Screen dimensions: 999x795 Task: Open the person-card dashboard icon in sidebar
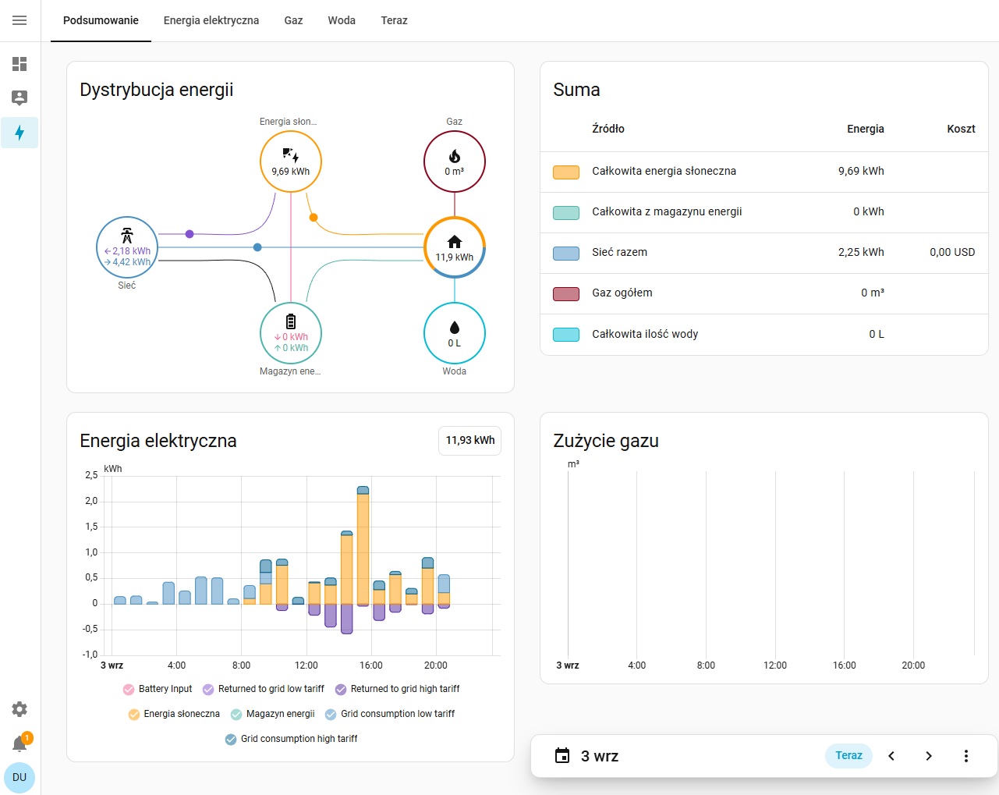point(19,98)
